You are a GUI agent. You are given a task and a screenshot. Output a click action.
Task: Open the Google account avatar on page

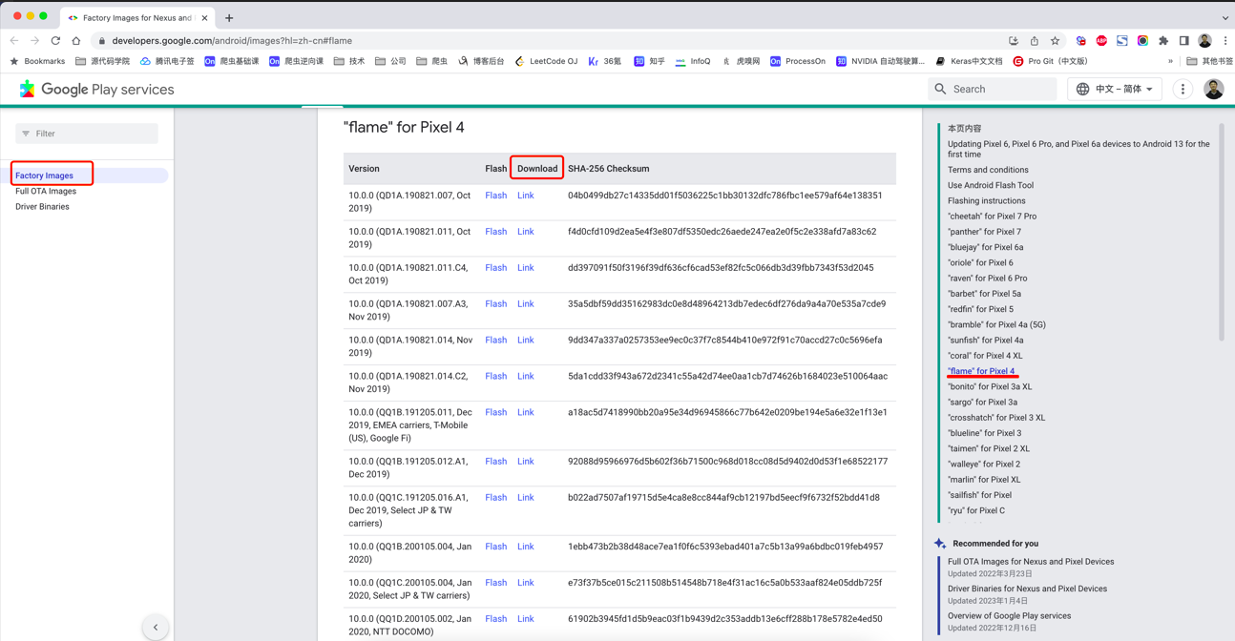click(x=1213, y=89)
